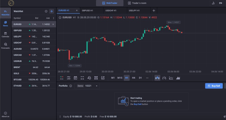Select the USDRUB watchlist row
This screenshot has height=120, width=226.
tap(34, 61)
